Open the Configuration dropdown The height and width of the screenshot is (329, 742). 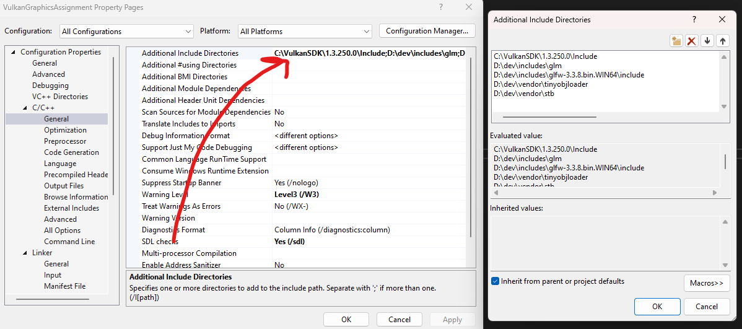pyautogui.click(x=127, y=31)
